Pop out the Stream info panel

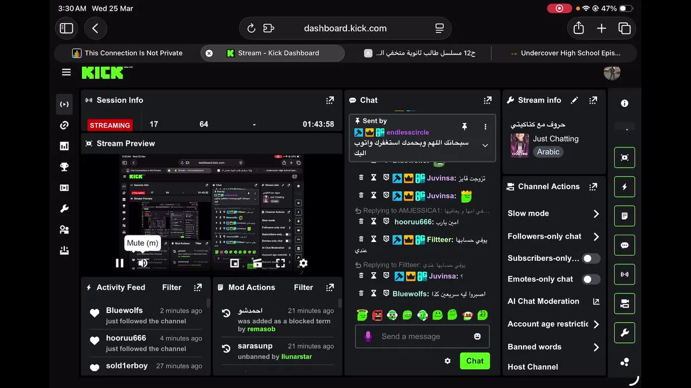point(593,100)
